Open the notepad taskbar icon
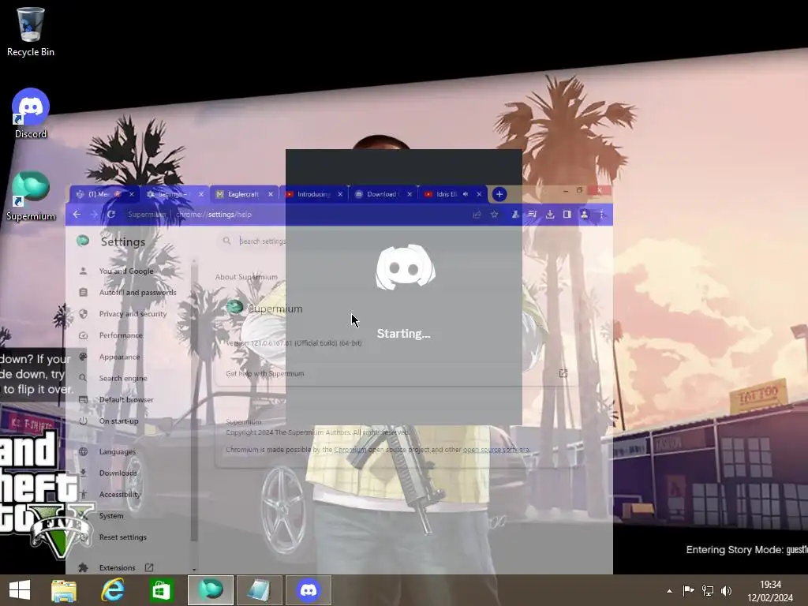The image size is (808, 606). [259, 590]
